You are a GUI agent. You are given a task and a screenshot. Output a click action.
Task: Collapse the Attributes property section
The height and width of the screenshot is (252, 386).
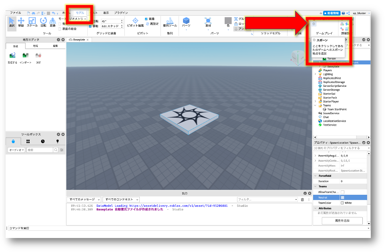click(x=316, y=208)
